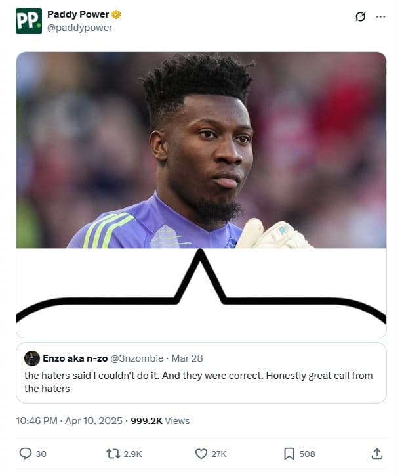Open the Mar 28 quoted tweet date
404x476 pixels.
click(x=187, y=358)
